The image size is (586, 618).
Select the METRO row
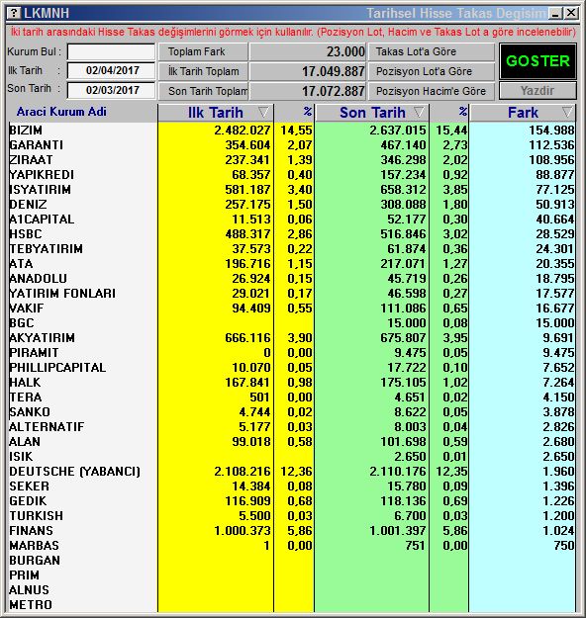pyautogui.click(x=292, y=605)
